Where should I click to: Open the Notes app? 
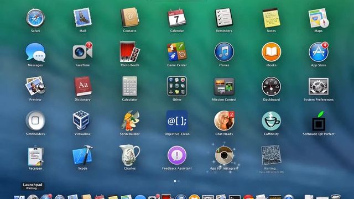(x=271, y=18)
